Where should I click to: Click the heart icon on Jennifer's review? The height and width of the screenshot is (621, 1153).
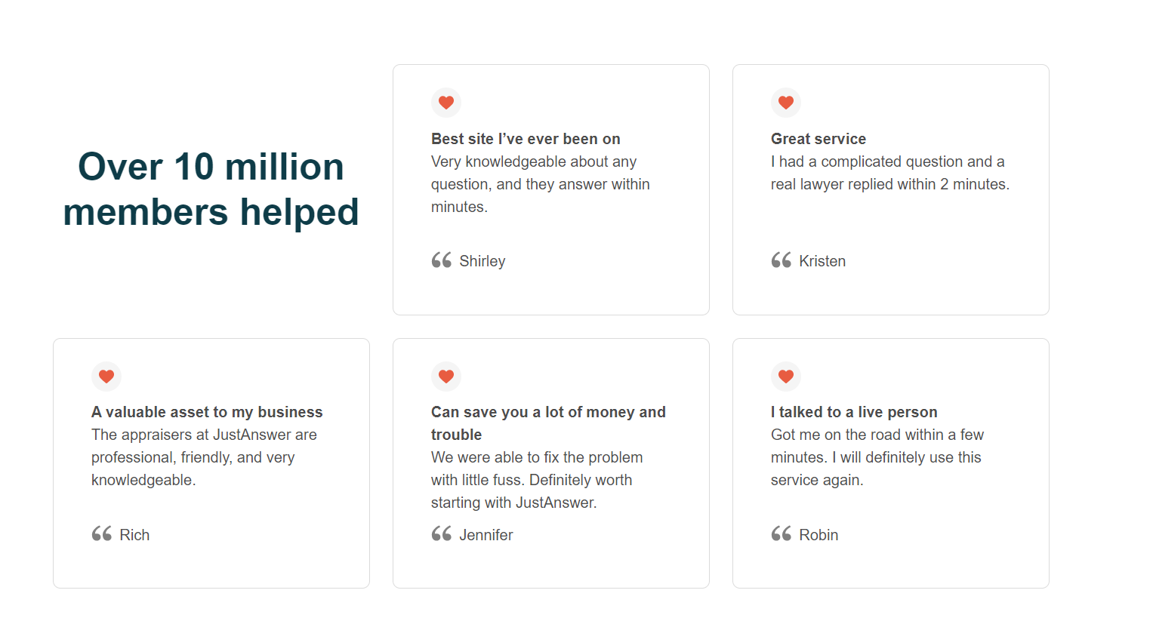(446, 377)
